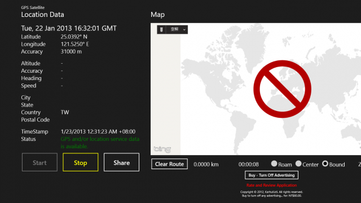Clear the recorded route
Image resolution: width=361 pixels, height=203 pixels.
click(x=169, y=164)
